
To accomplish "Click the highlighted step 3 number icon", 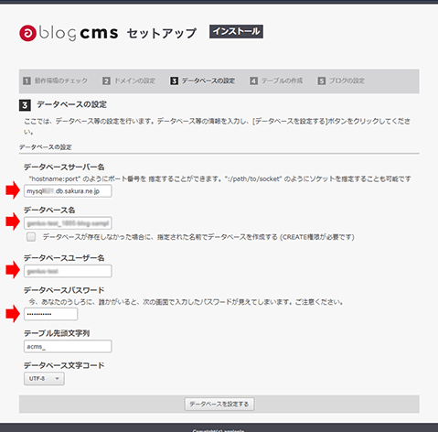I will click(x=174, y=81).
